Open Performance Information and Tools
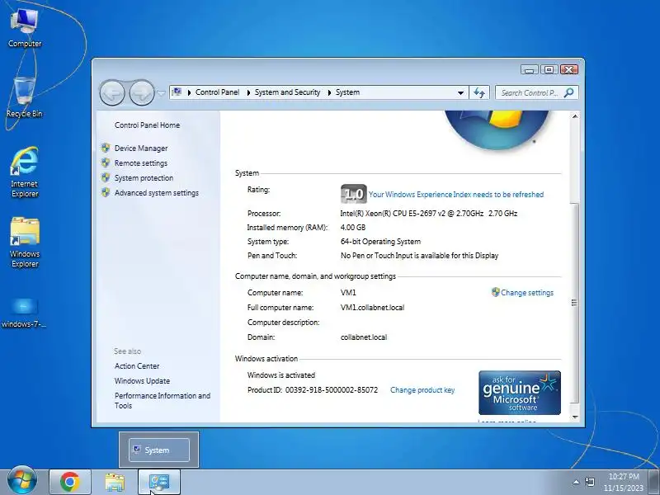660x495 pixels. (x=162, y=400)
